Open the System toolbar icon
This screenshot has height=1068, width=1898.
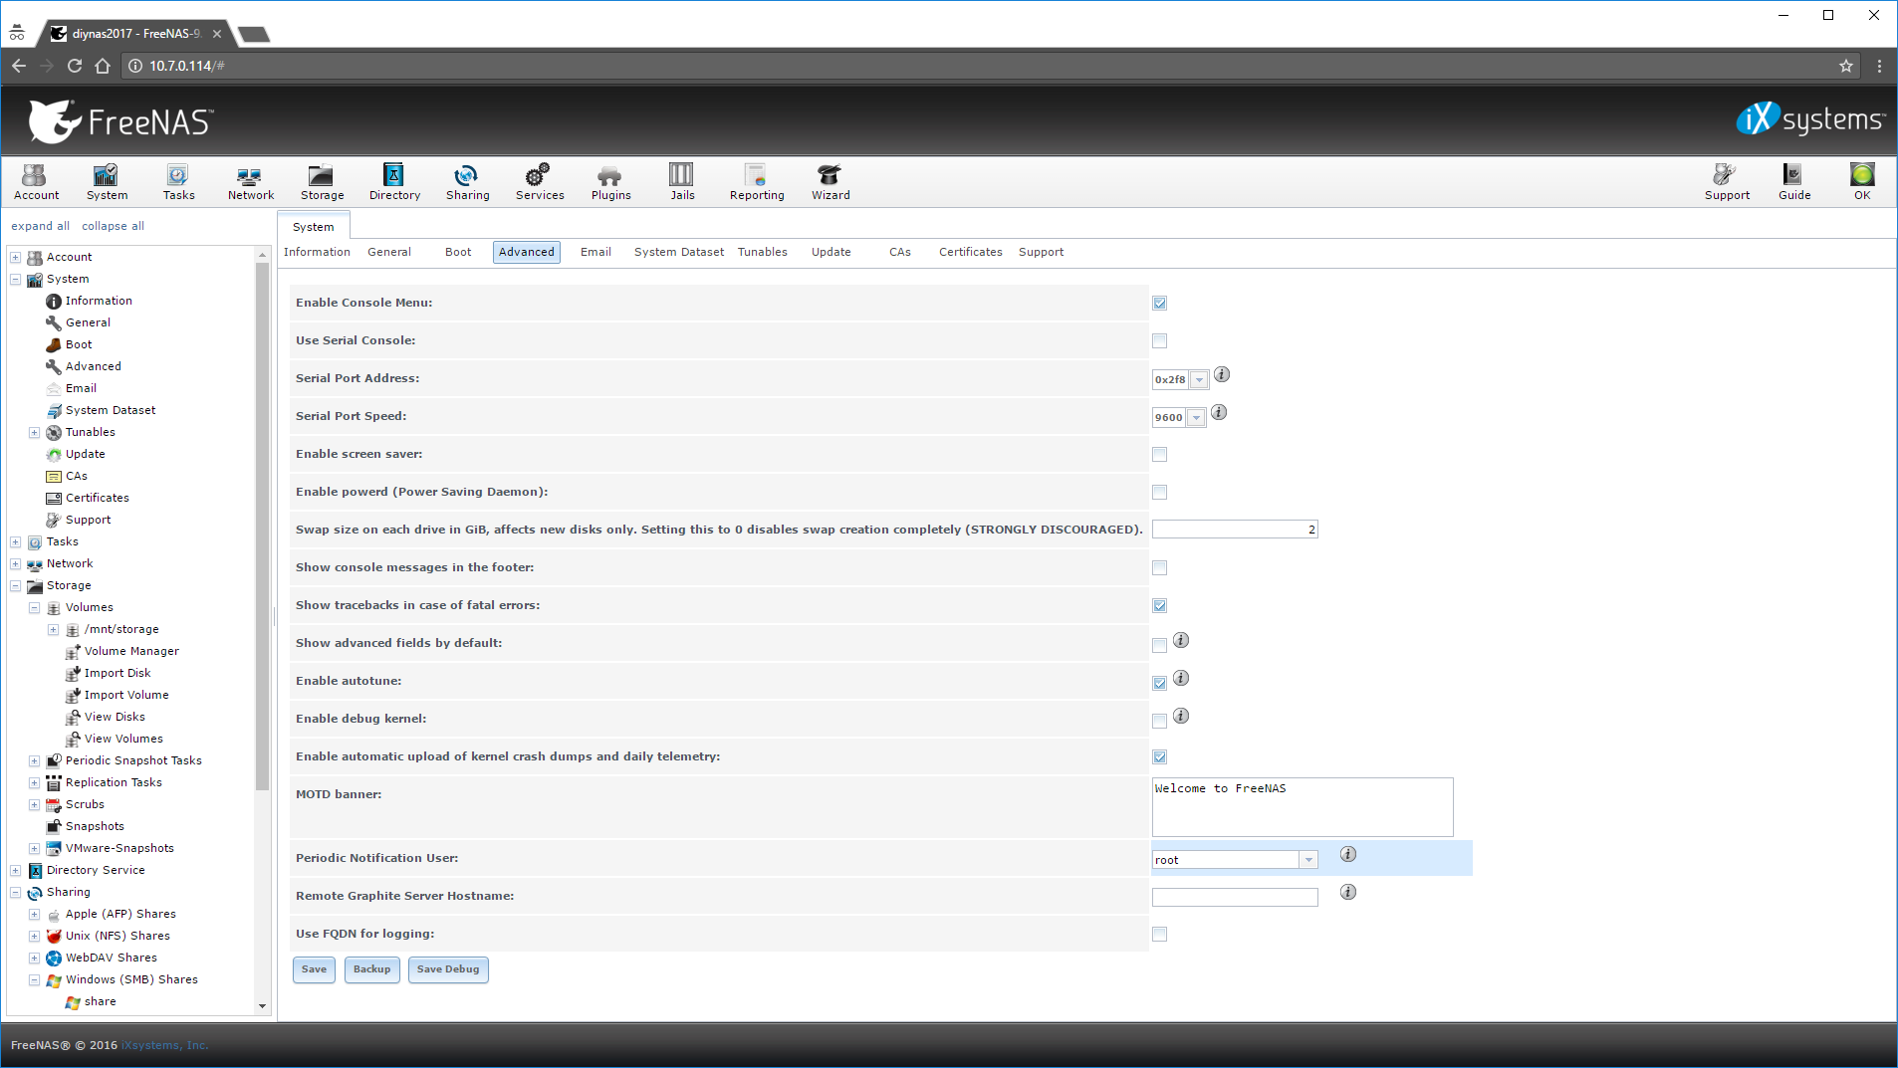click(107, 182)
